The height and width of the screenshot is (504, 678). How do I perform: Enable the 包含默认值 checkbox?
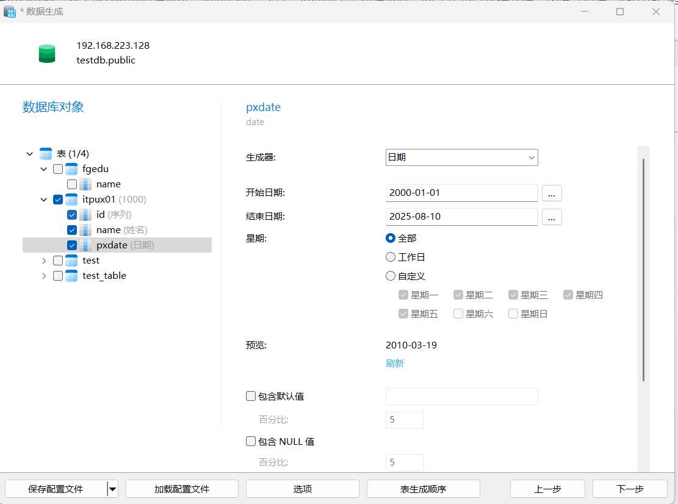(251, 396)
